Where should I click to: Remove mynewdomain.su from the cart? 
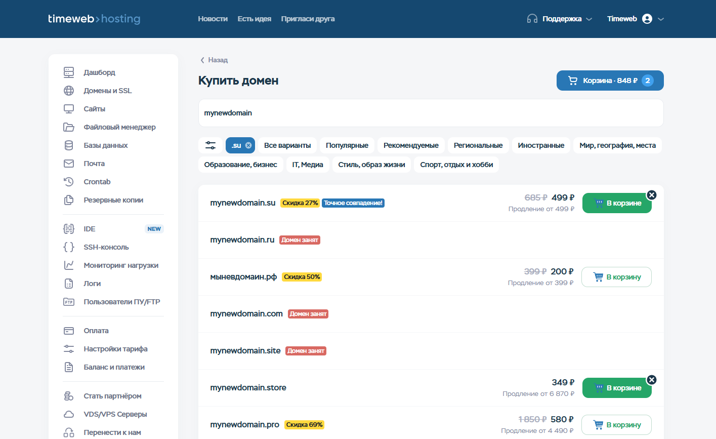pyautogui.click(x=652, y=195)
